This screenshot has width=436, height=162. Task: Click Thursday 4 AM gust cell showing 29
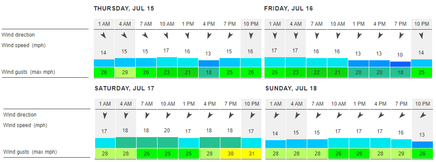tap(125, 72)
